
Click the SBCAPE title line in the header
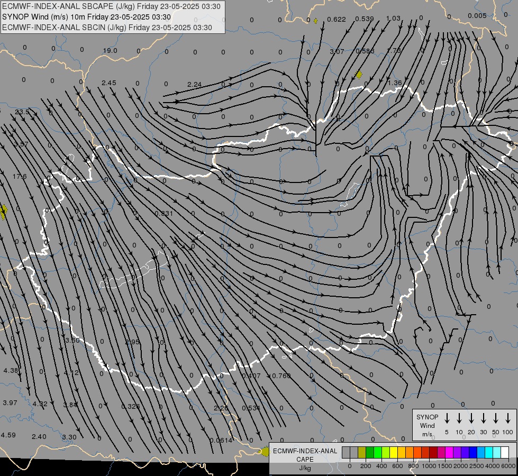[111, 6]
